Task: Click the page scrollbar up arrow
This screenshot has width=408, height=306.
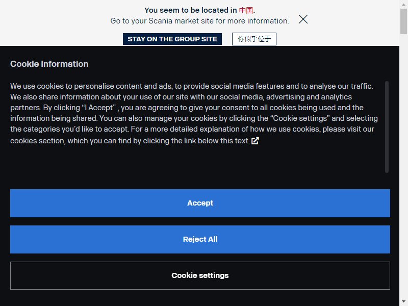Action: [x=403, y=4]
